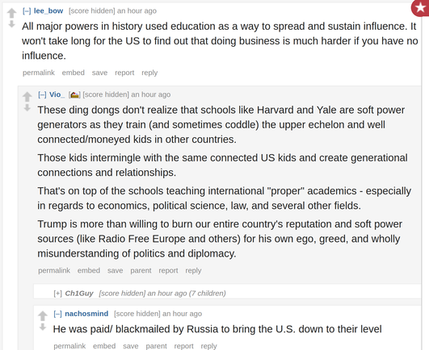Report nachosmind's comment

click(183, 346)
